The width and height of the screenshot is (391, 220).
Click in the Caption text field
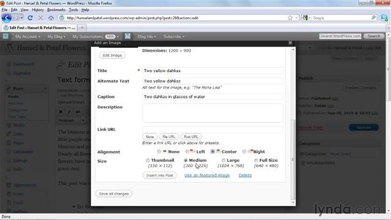click(213, 97)
